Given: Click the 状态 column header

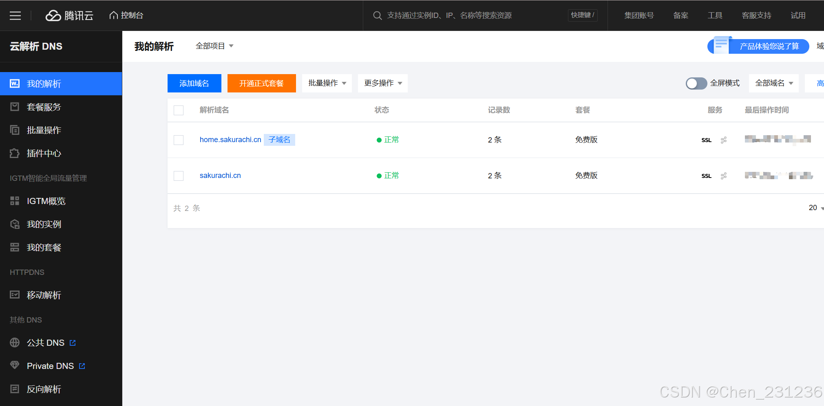Looking at the screenshot, I should coord(382,110).
